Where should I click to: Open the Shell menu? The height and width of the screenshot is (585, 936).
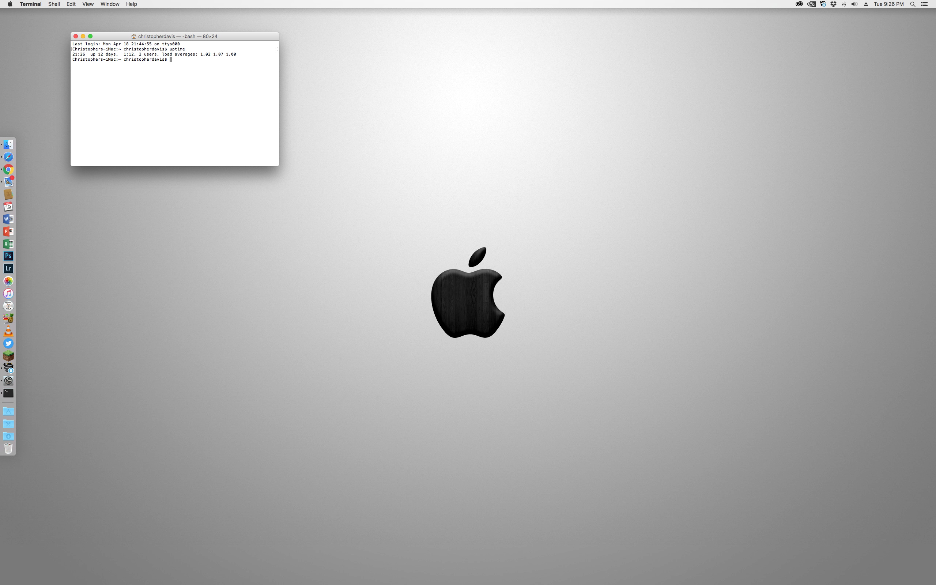54,4
